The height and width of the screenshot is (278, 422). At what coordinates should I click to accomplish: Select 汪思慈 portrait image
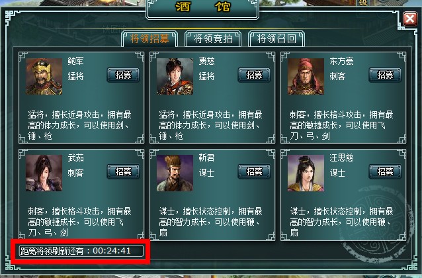[x=306, y=173]
